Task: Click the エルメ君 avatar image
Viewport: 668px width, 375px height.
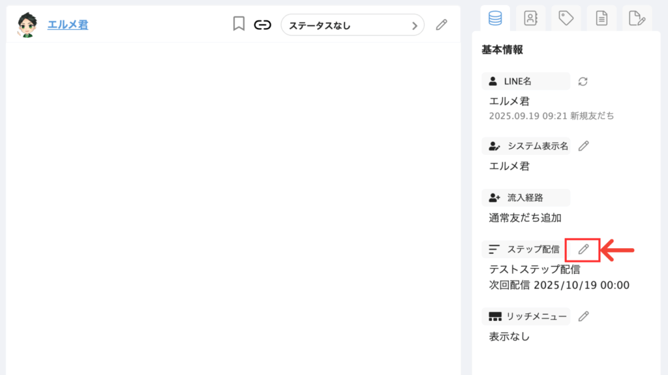Action: pos(27,25)
